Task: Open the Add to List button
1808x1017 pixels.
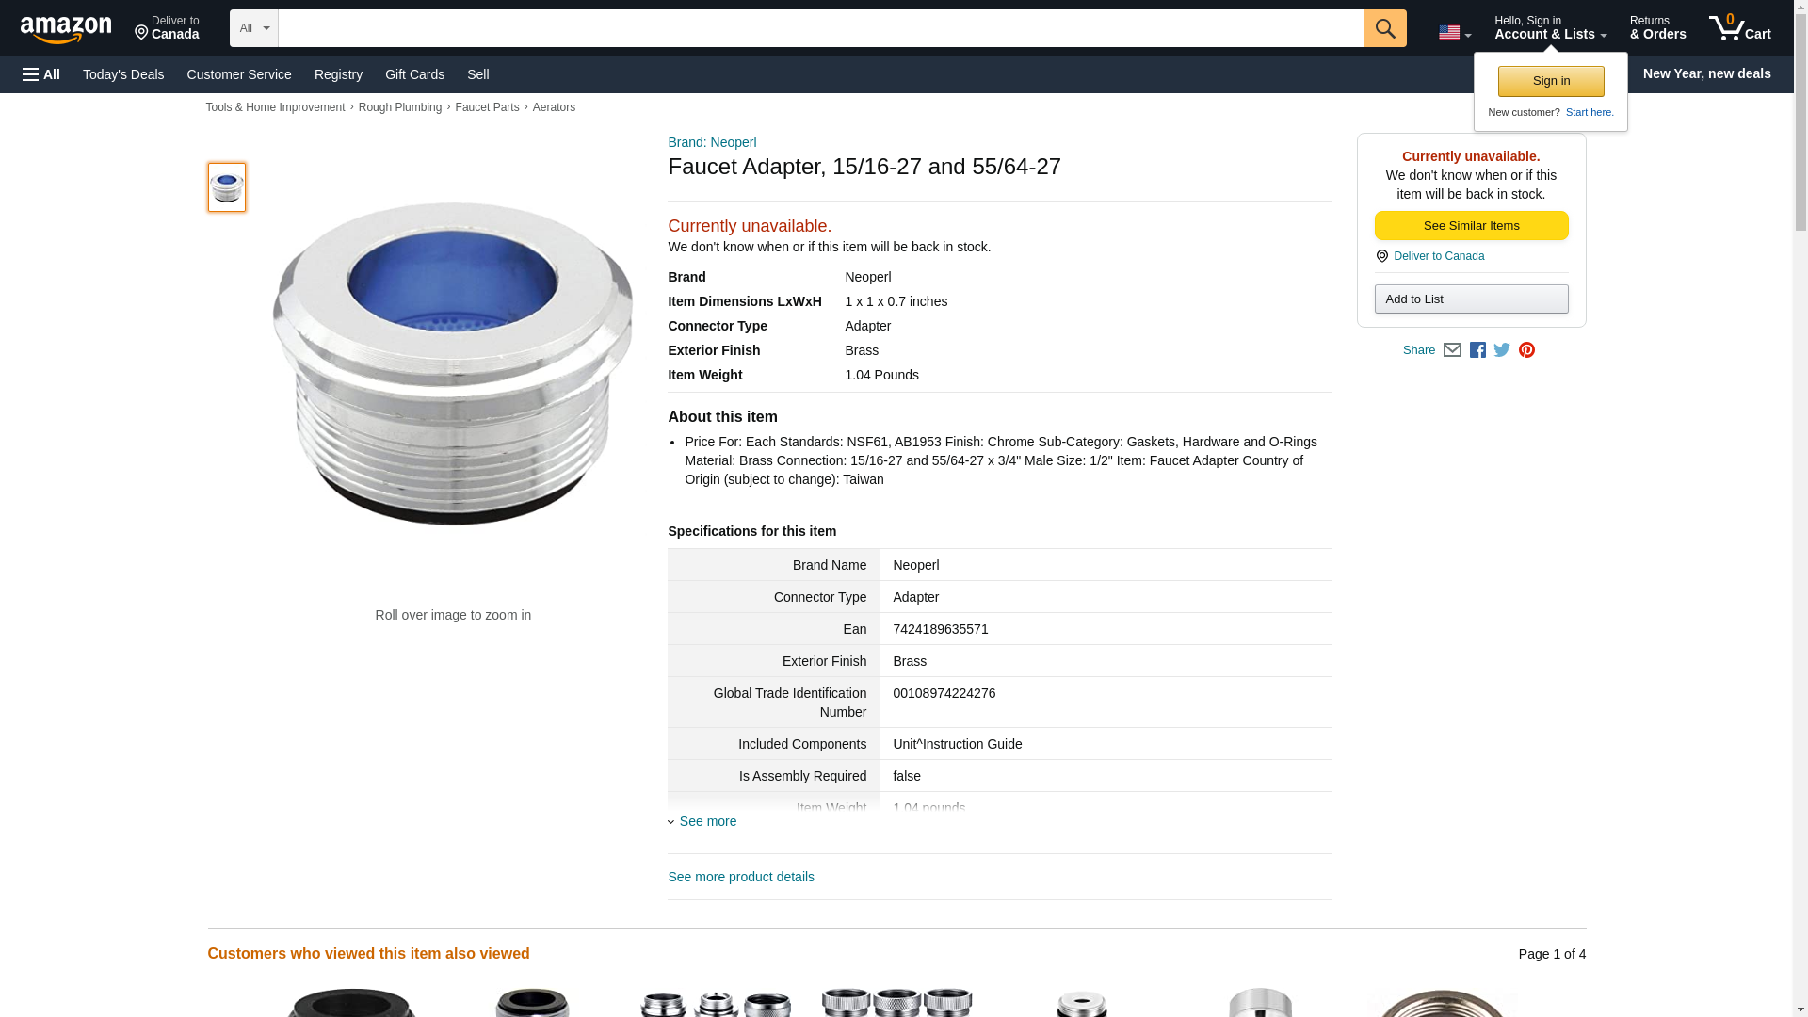Action: (x=1471, y=299)
